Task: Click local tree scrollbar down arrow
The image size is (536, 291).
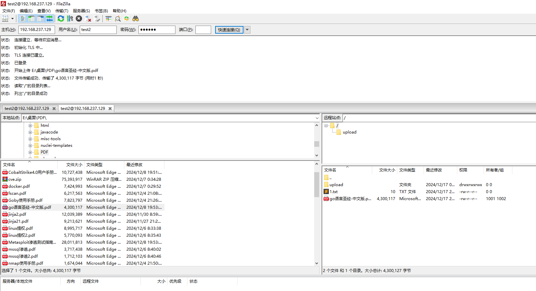Action: [x=317, y=155]
